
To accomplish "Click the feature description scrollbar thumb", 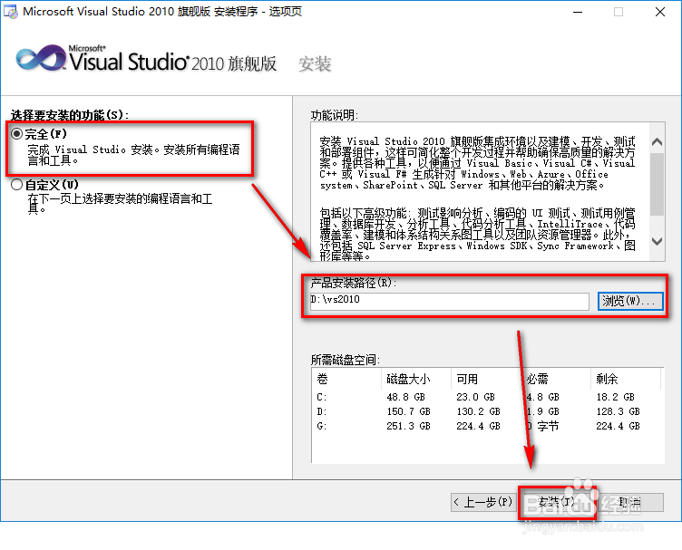I will click(x=658, y=184).
